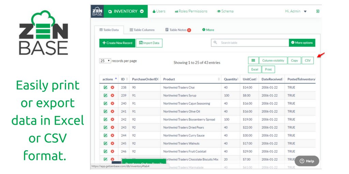The width and height of the screenshot is (349, 174).
Task: Delete record 246 Fruit Cocktail
Action: (x=112, y=151)
